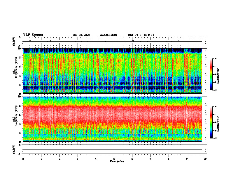Click the "4" tick on the Time axis
This screenshot has height=178, width=231.
click(96, 159)
